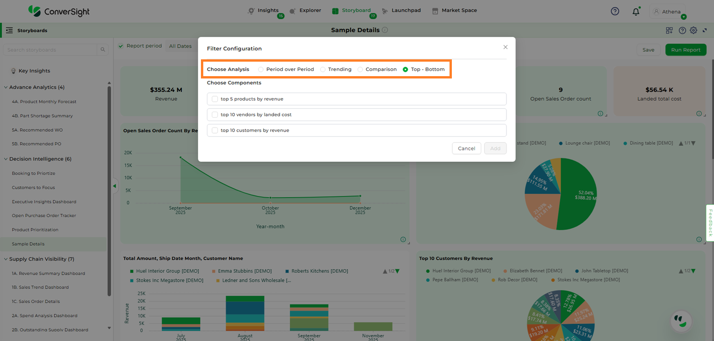Check top 10 customers by revenue
Viewport: 714px width, 341px height.
pos(215,130)
